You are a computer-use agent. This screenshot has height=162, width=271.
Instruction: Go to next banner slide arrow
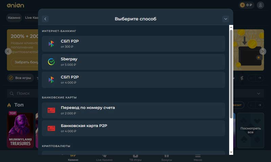coord(263,51)
